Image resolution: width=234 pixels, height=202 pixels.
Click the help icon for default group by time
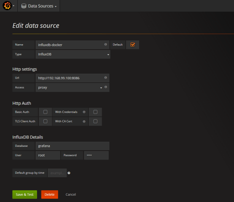click(69, 173)
